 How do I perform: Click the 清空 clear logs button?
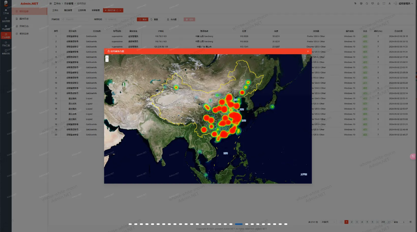(x=189, y=19)
